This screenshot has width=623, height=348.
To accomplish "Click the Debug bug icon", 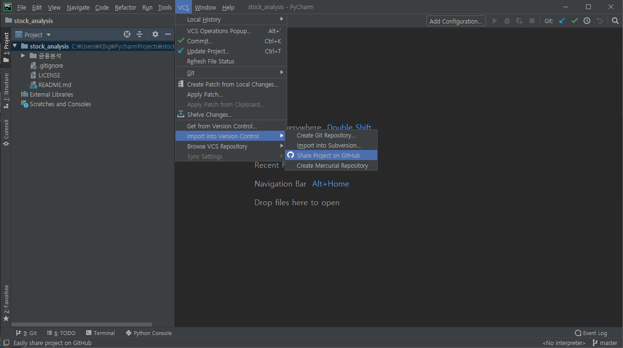I will point(507,21).
